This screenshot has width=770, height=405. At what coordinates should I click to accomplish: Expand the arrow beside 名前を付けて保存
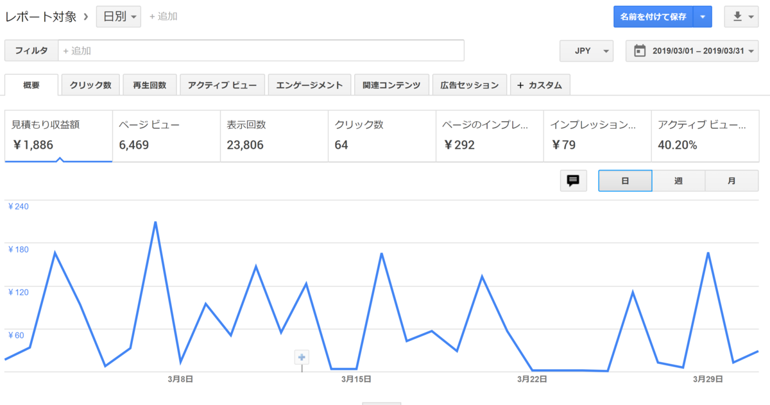pos(703,17)
